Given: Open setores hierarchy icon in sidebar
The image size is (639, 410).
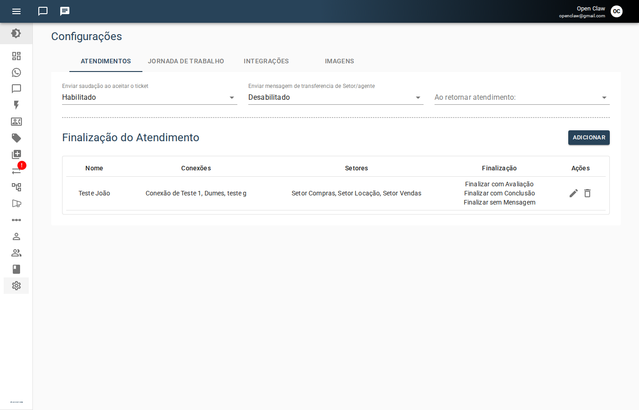Looking at the screenshot, I should [x=16, y=187].
